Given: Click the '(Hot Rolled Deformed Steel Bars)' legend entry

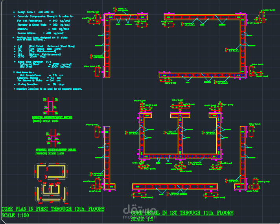Looking at the screenshot, I should click(x=52, y=46).
